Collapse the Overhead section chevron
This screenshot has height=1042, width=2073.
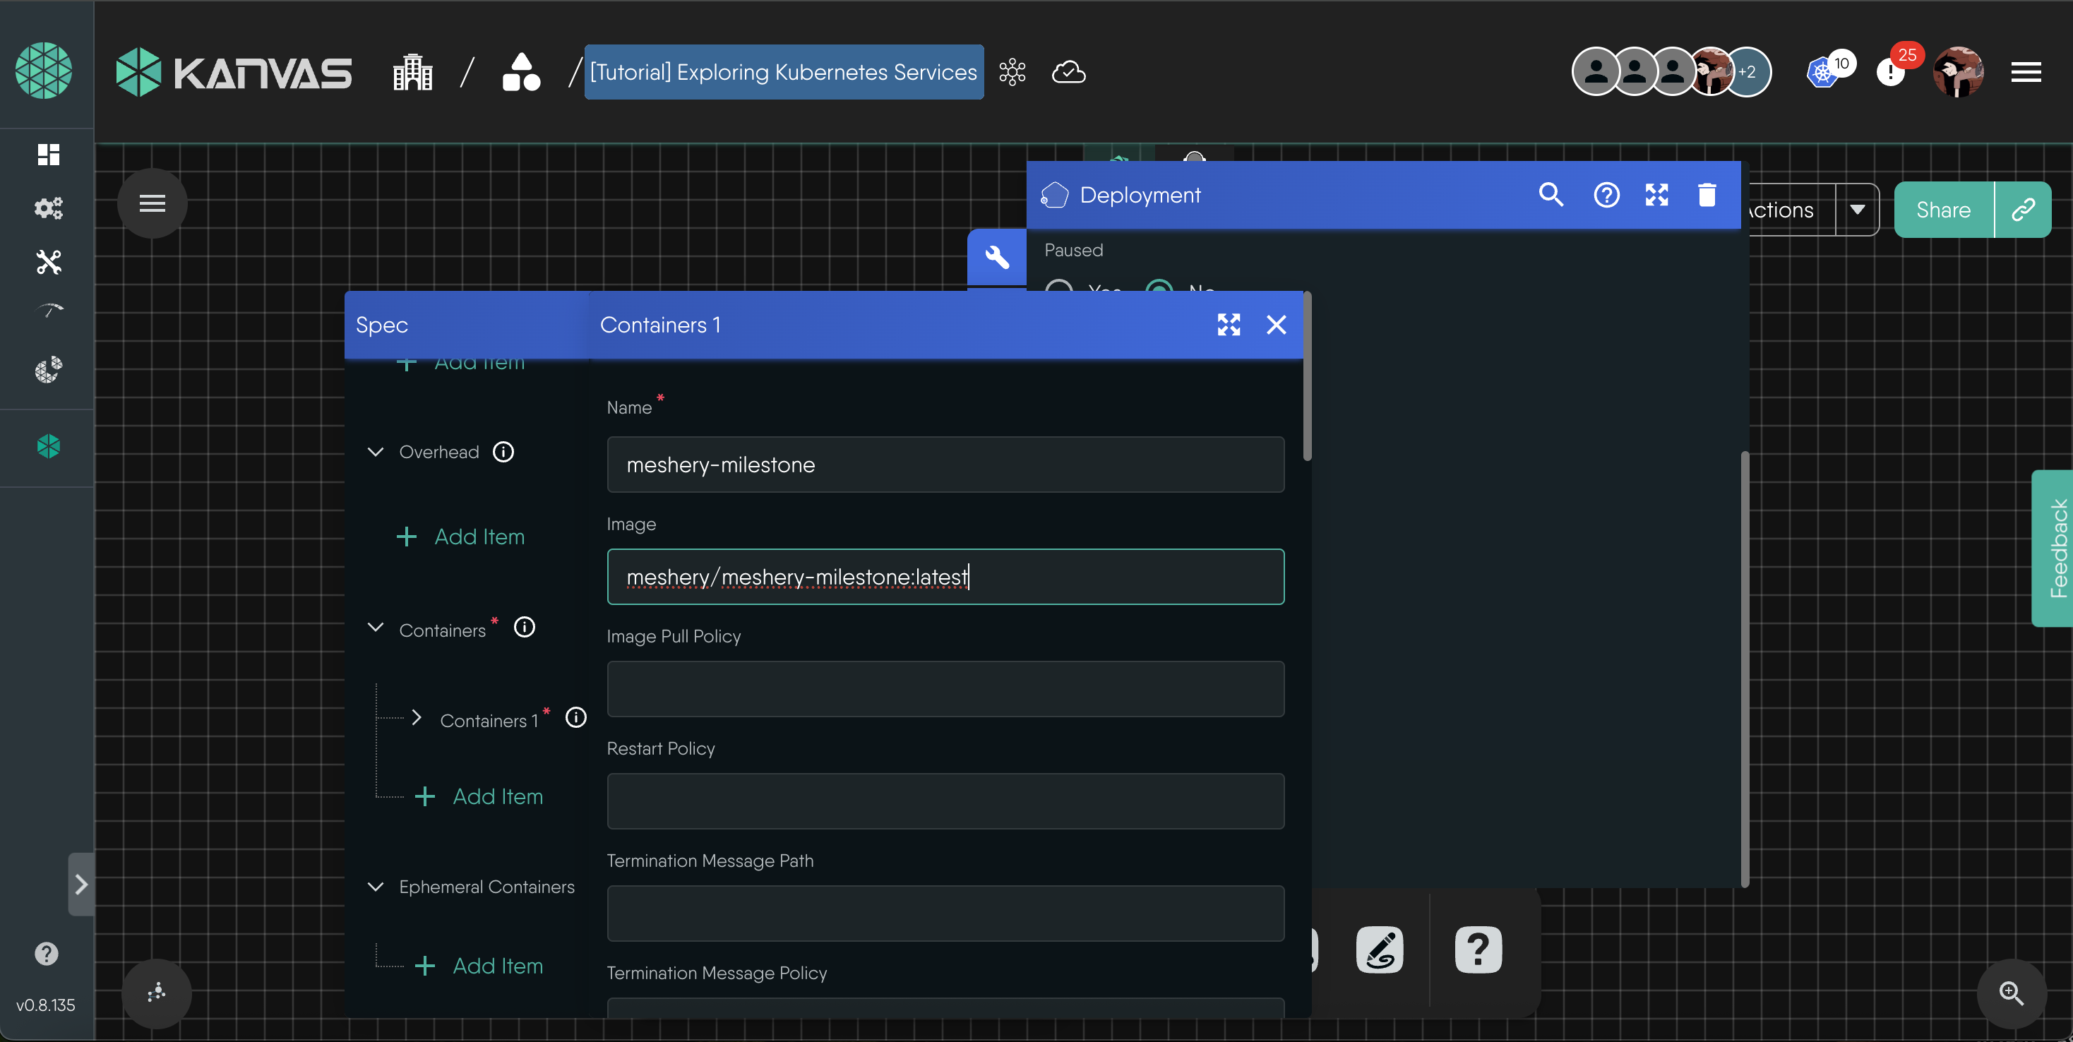tap(375, 453)
